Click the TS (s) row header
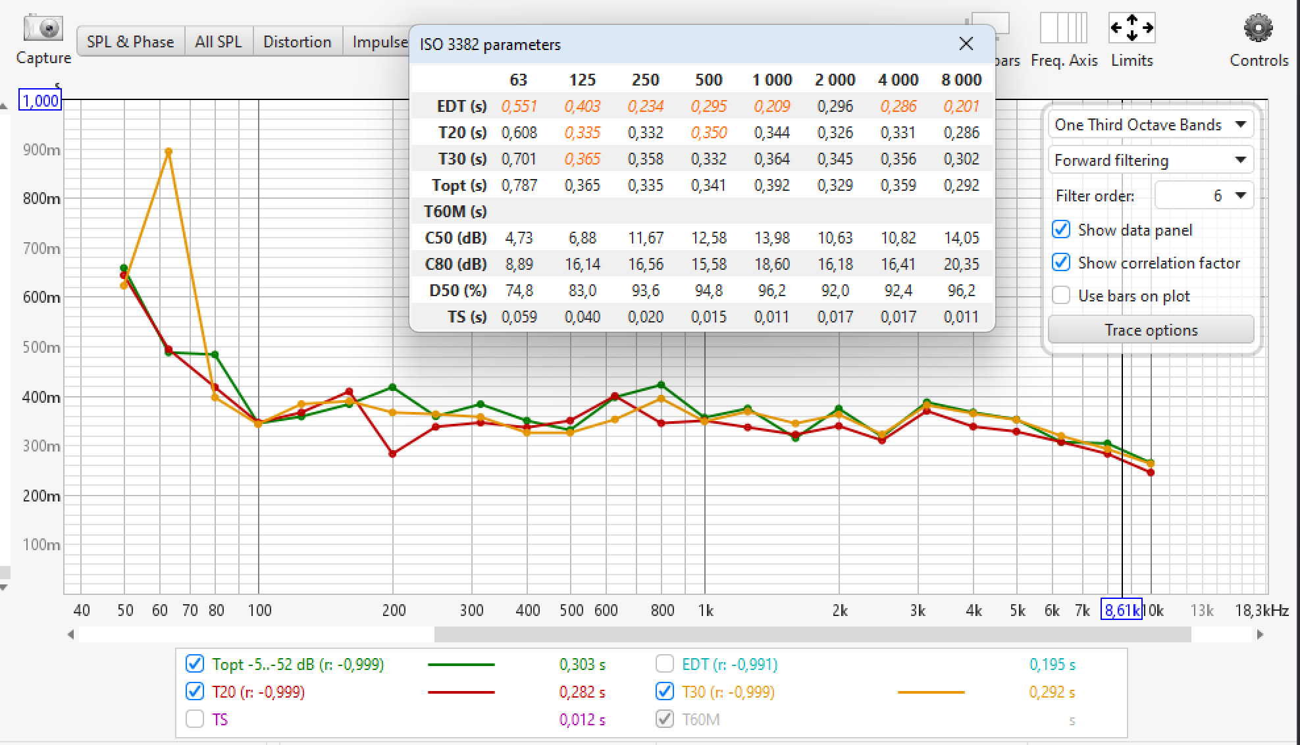 [467, 317]
